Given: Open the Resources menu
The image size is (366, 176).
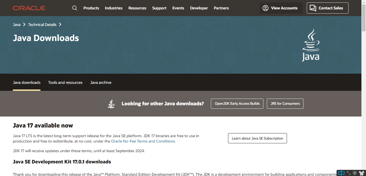Looking at the screenshot, I should tap(137, 8).
